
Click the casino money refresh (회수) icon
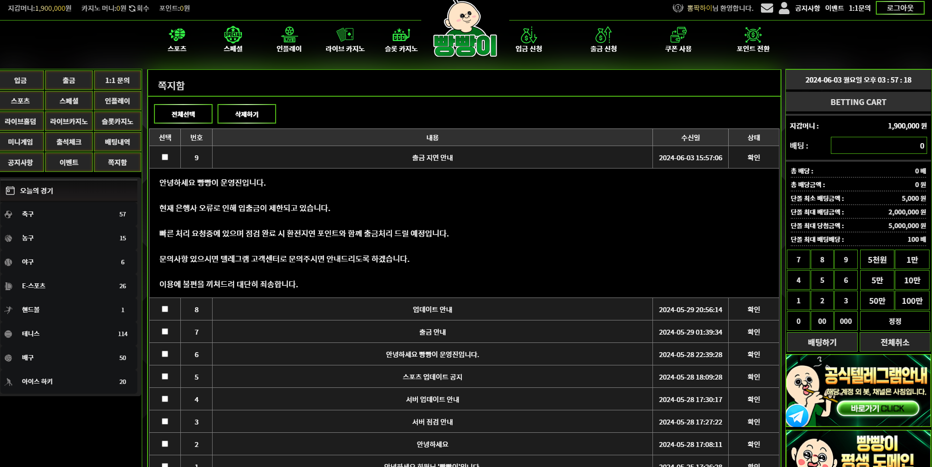pos(132,8)
